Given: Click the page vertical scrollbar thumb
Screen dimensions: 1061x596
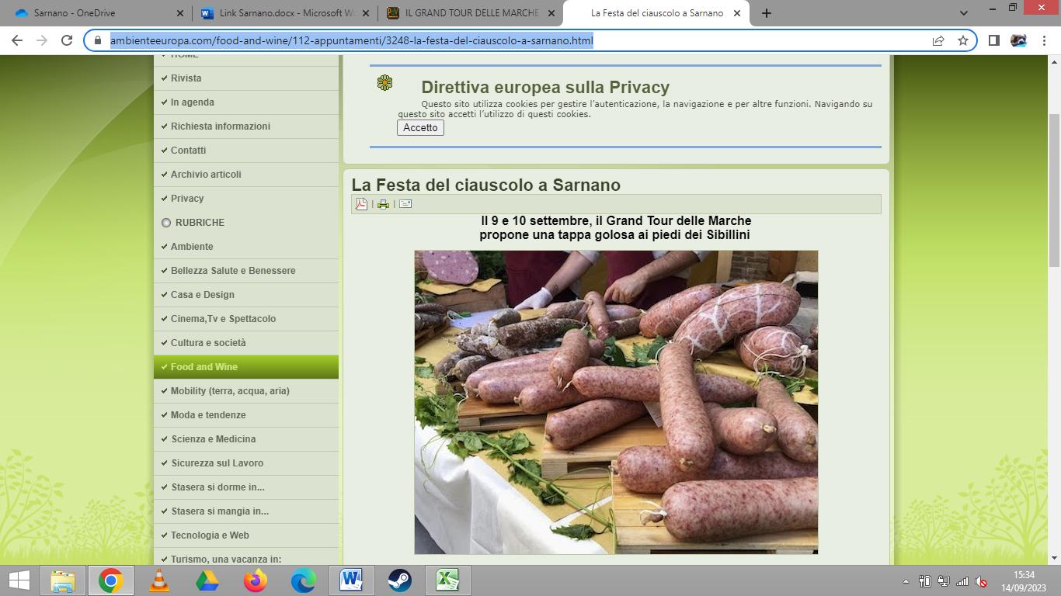Looking at the screenshot, I should click(x=1055, y=190).
